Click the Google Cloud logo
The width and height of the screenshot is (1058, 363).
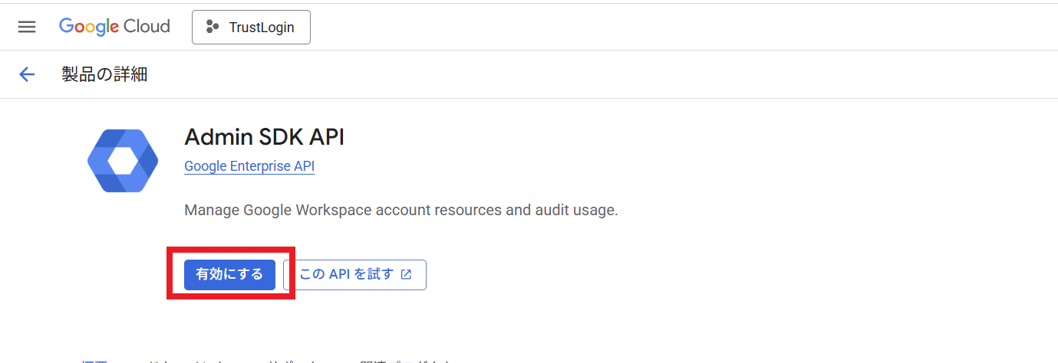click(x=114, y=27)
